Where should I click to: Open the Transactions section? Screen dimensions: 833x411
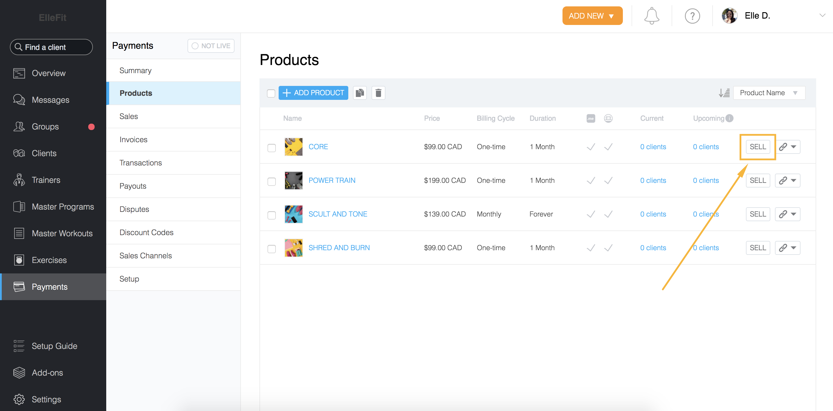click(173, 163)
